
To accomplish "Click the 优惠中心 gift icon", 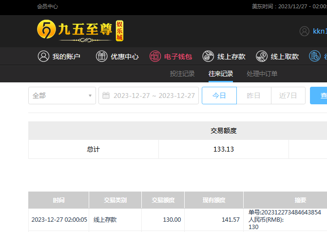I will click(x=102, y=57).
